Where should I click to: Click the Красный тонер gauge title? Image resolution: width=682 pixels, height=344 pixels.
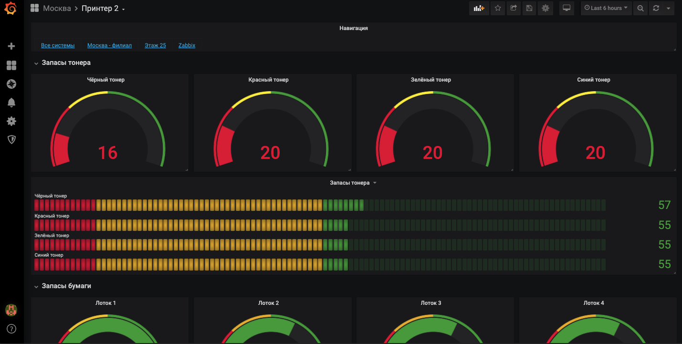(x=269, y=80)
